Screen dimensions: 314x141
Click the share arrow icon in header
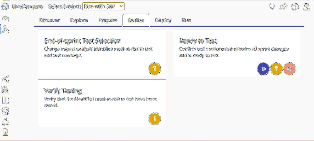[x=284, y=7]
